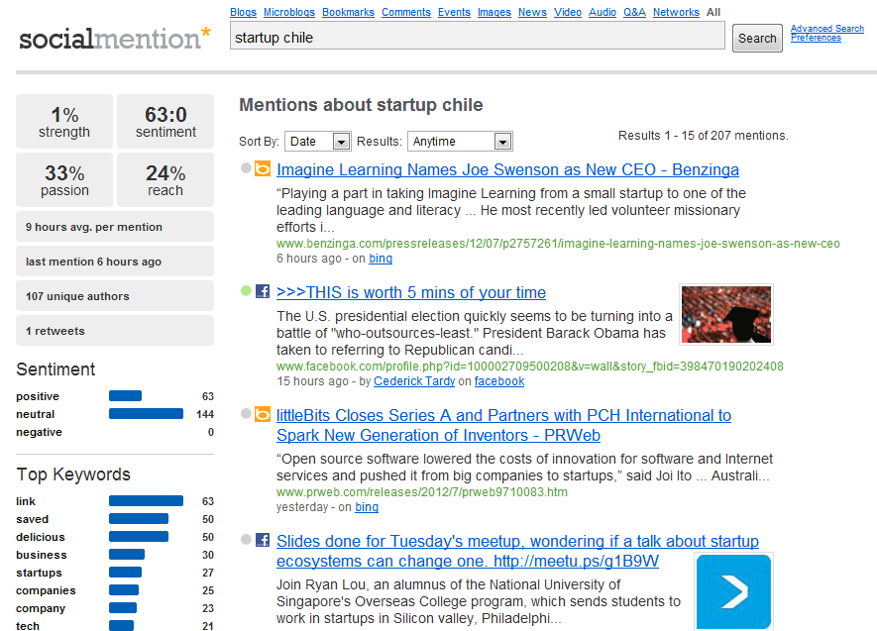Screen dimensions: 877x631
Task: Select the Microblogs search category
Action: (289, 12)
